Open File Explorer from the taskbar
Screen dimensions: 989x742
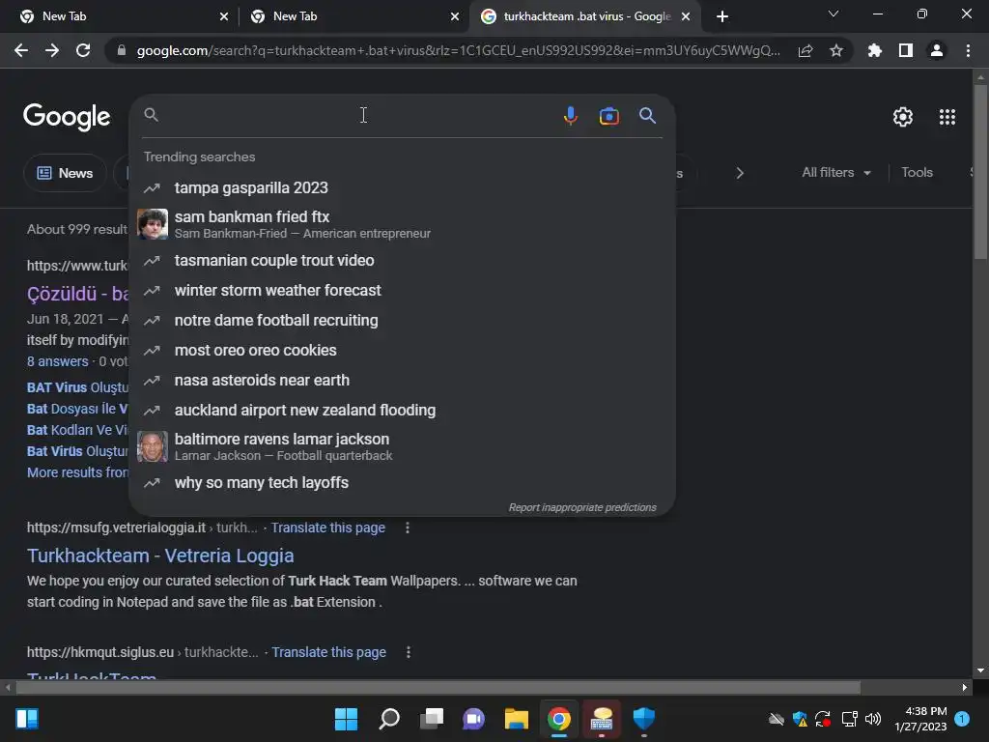tap(516, 719)
